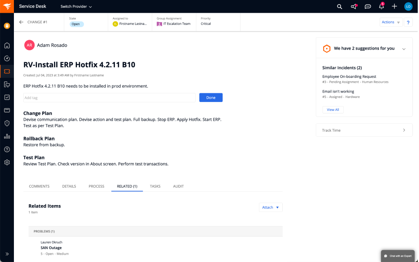Viewport: 419px width, 262px height.
Task: Expand the Track Time panel arrow
Action: pyautogui.click(x=404, y=130)
